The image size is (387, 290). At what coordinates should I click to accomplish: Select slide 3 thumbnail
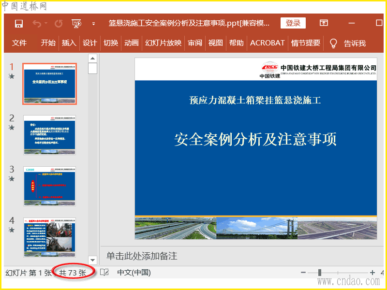[50, 186]
